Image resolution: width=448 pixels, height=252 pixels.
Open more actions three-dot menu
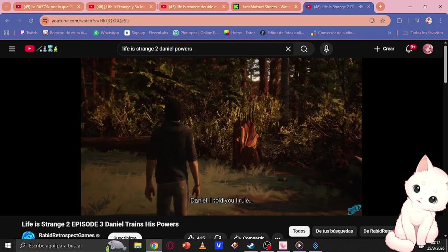(x=277, y=238)
